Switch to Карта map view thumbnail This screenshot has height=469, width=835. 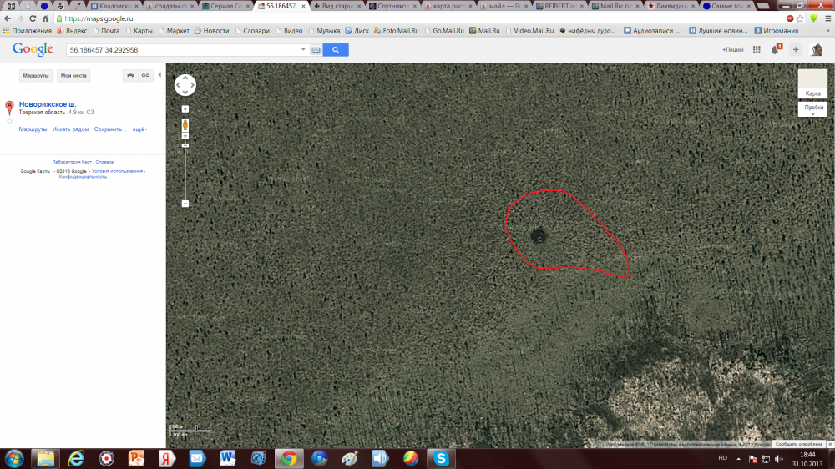click(x=812, y=84)
